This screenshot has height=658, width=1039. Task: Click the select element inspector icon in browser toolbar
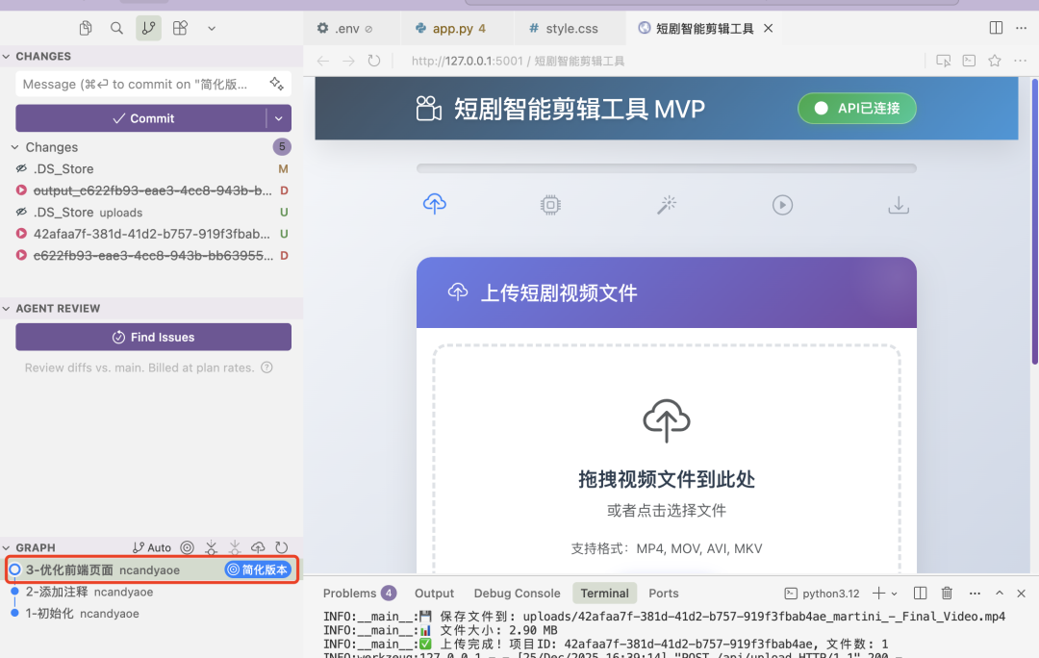(944, 61)
